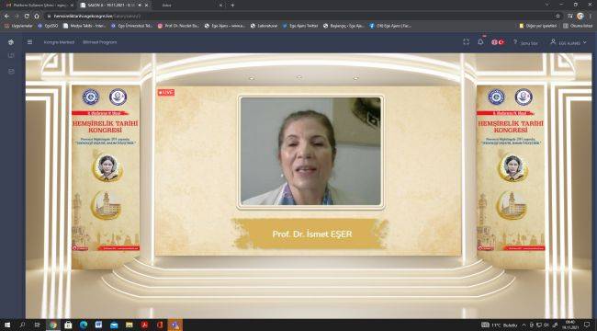
Task: Open Chrome three-dot menu
Action: [591, 16]
